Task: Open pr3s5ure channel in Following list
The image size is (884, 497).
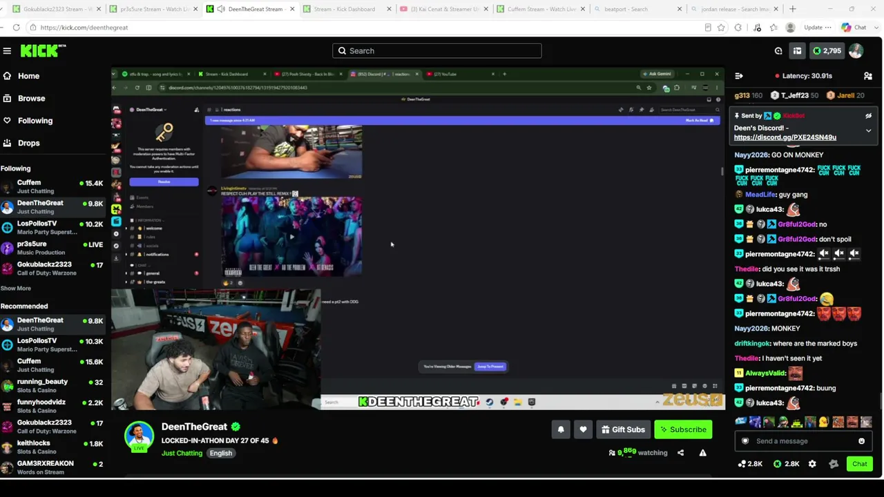Action: click(52, 248)
